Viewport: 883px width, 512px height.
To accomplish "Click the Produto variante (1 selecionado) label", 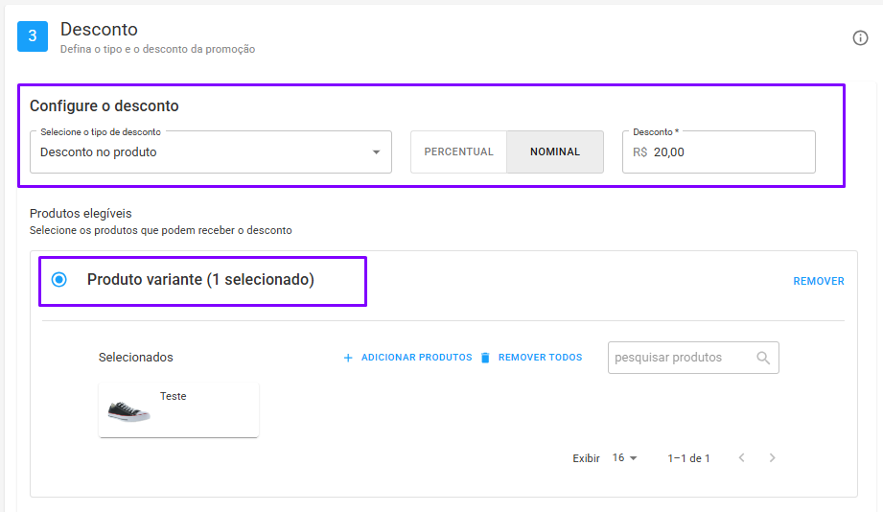I will pyautogui.click(x=200, y=279).
